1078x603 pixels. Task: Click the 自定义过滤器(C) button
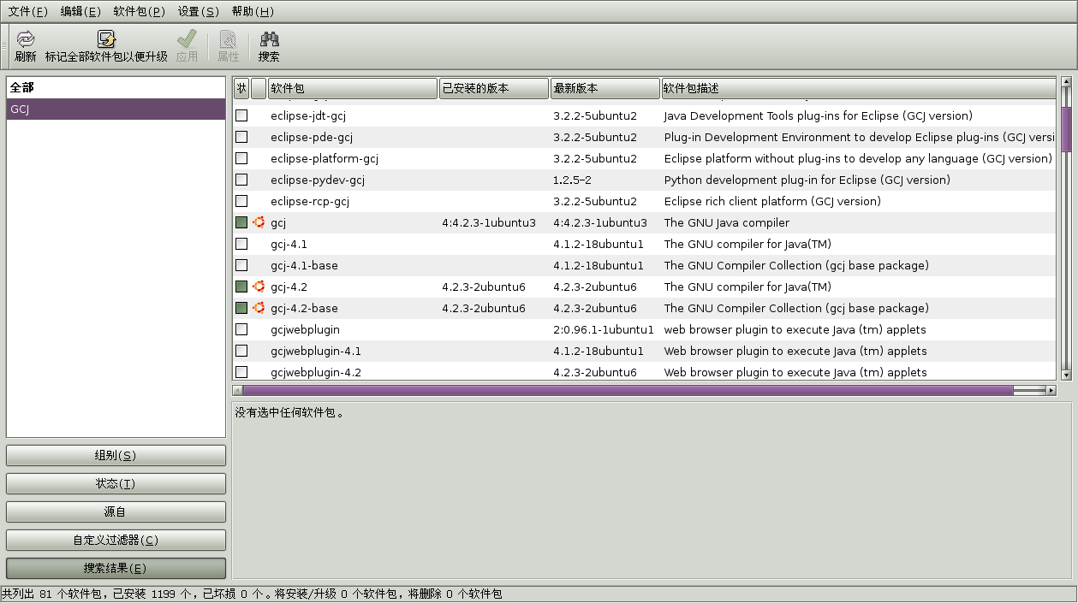tap(116, 540)
